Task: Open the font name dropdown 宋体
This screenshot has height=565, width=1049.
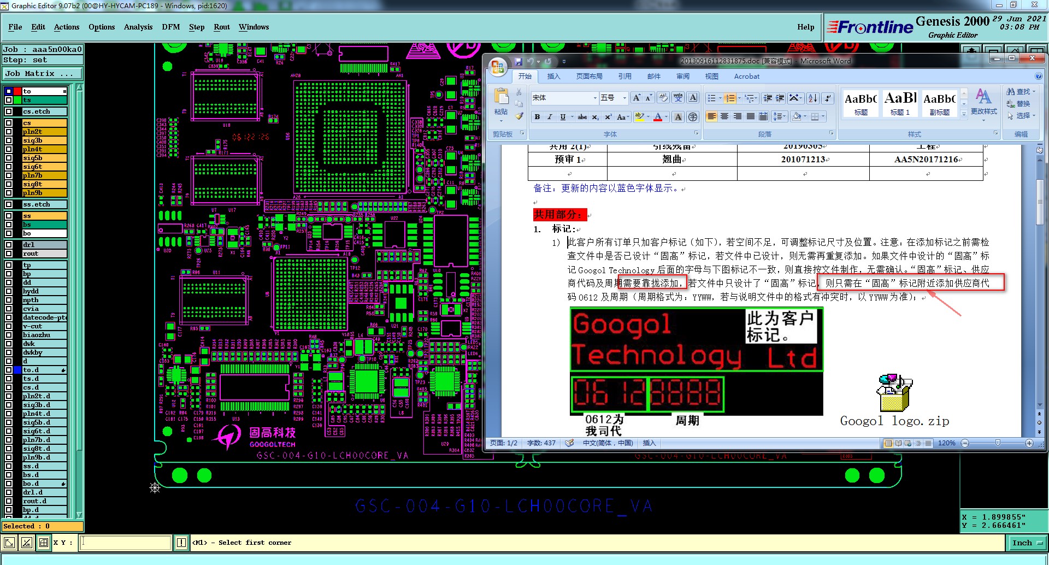Action: pyautogui.click(x=595, y=98)
